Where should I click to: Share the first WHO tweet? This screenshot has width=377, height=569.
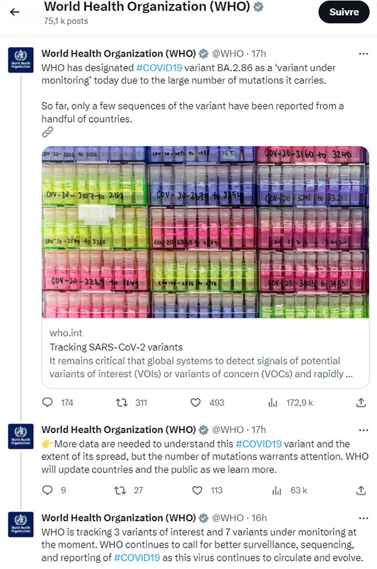361,402
